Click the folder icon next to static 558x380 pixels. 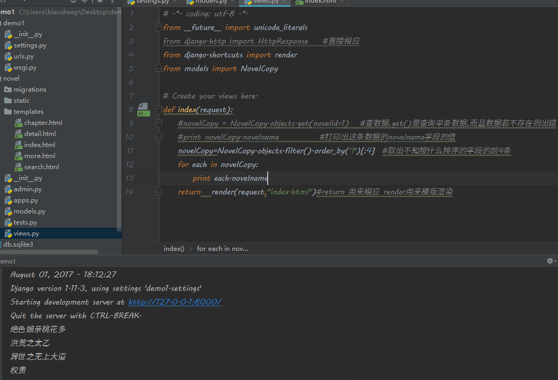coord(8,101)
